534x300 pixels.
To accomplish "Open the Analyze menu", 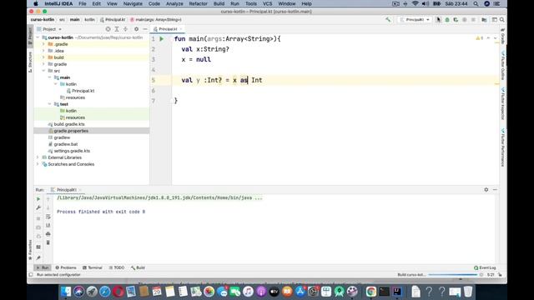I will coord(174,3).
